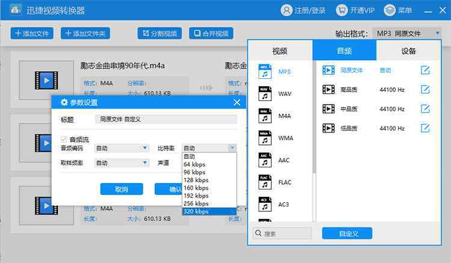Open the 取样频率 dropdown
This screenshot has width=451, height=263.
[x=122, y=163]
